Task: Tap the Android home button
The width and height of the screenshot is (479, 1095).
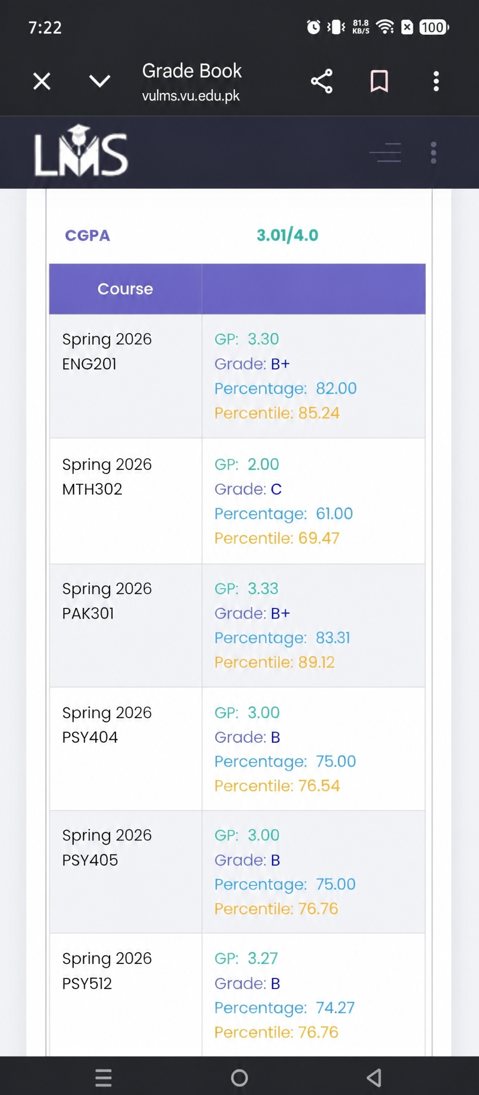Action: [239, 1077]
